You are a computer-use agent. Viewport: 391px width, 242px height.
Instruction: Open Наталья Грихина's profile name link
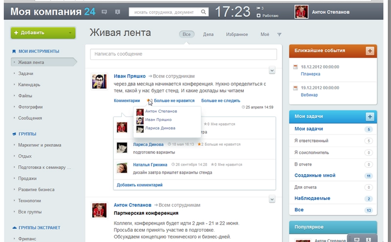[x=150, y=164]
